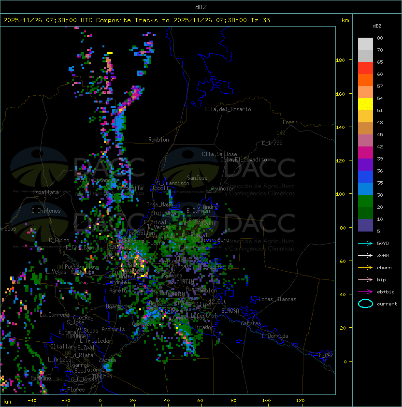Click the Ugarteche map label

(119, 307)
